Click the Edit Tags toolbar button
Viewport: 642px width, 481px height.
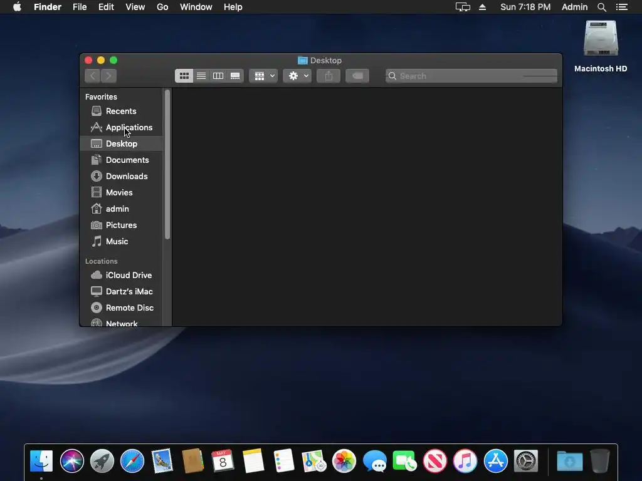click(x=357, y=76)
